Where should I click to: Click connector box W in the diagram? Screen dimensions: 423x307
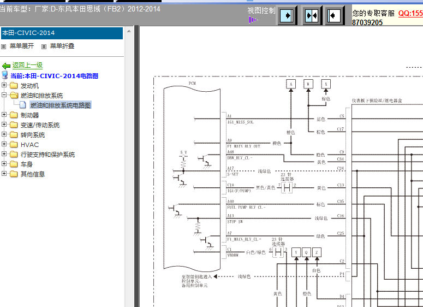pos(308,84)
